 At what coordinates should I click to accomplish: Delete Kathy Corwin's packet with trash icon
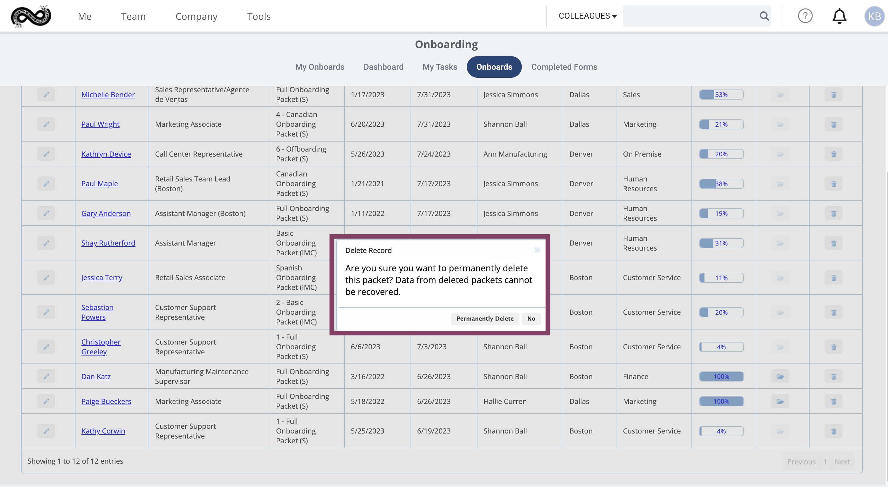point(833,431)
